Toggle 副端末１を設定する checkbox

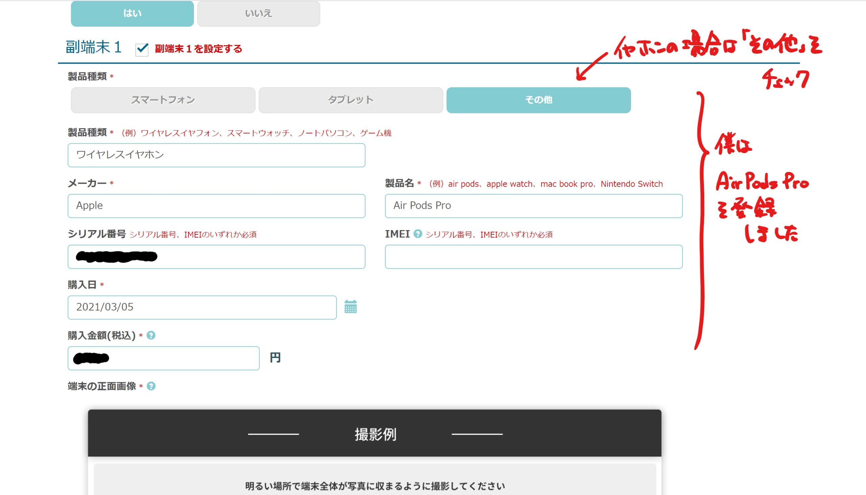142,50
